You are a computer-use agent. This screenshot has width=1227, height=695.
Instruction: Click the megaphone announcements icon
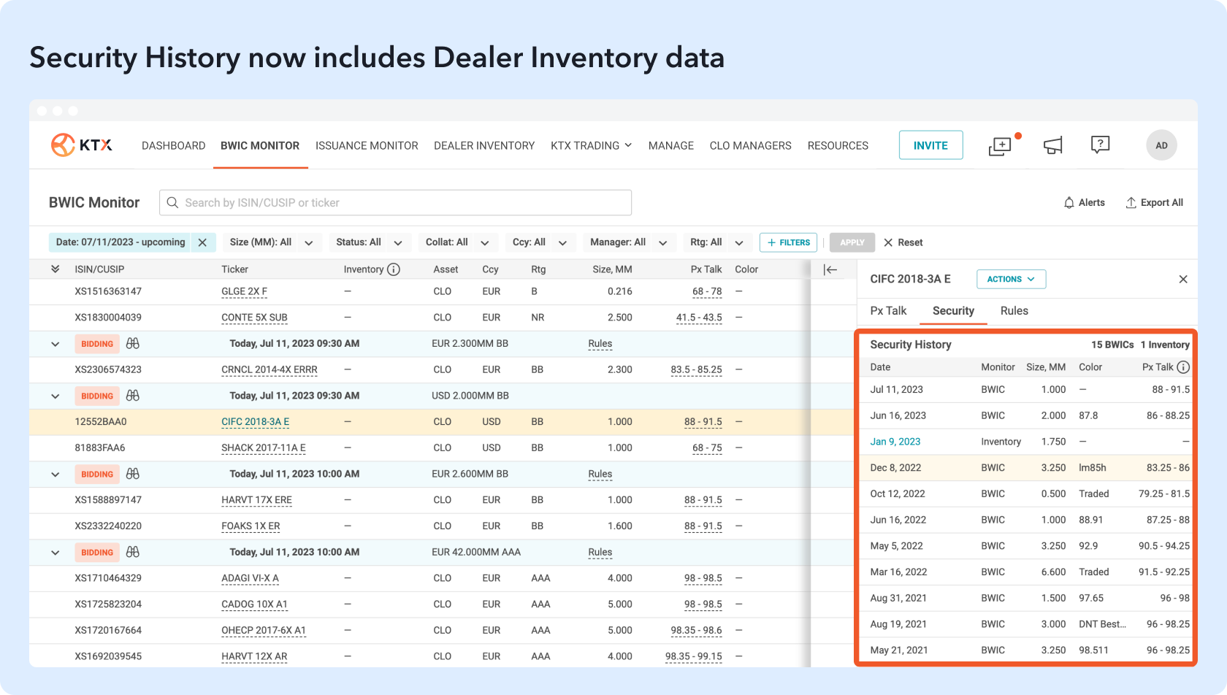coord(1052,146)
